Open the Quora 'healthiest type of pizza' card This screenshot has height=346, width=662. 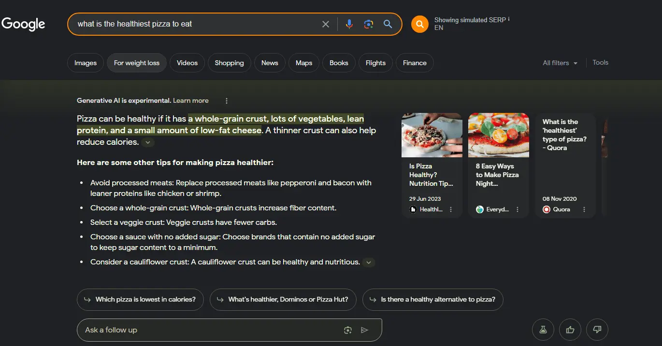pyautogui.click(x=565, y=166)
